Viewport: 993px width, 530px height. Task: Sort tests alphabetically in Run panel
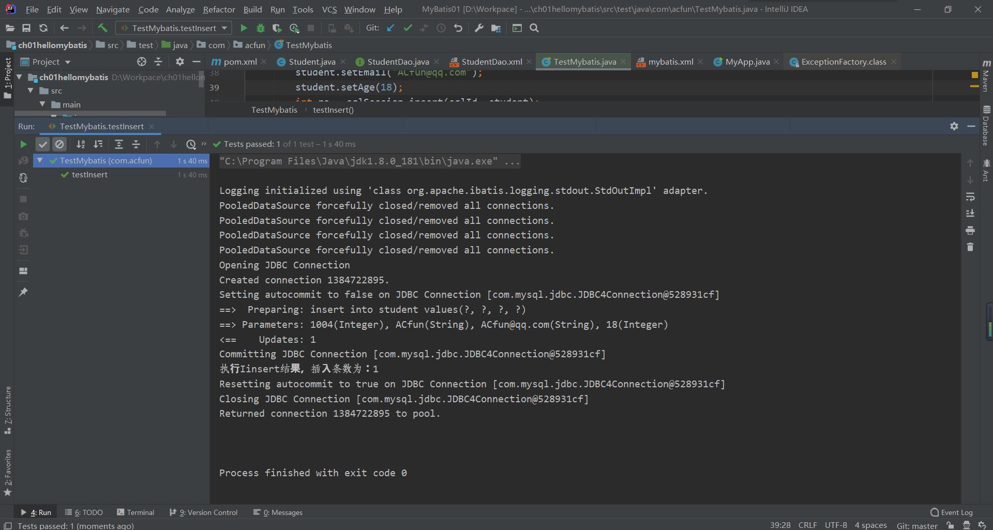pos(81,144)
